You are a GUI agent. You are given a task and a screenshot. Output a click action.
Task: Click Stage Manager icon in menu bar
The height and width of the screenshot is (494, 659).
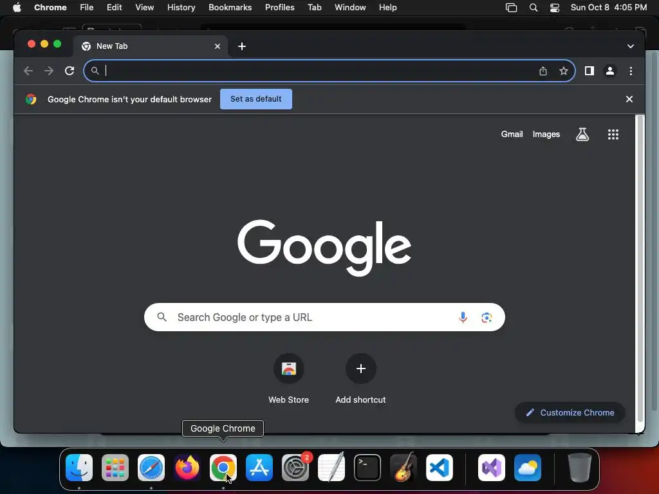(x=511, y=8)
